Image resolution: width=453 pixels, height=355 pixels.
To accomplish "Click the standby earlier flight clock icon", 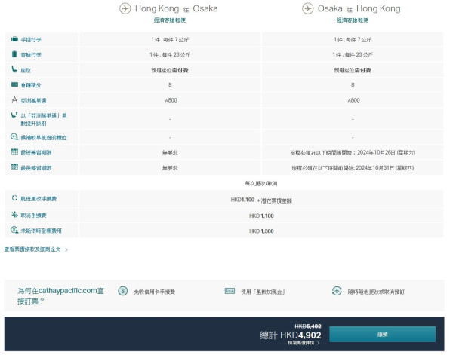I will point(14,136).
